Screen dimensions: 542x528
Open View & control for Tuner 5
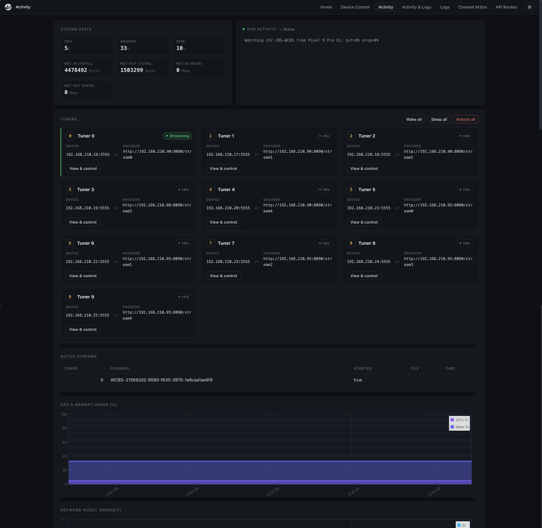pyautogui.click(x=364, y=222)
